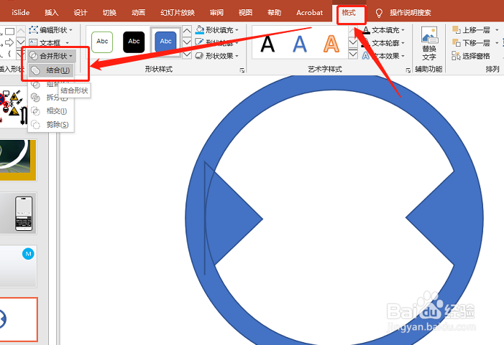Open the 编辑形状 dropdown
The height and width of the screenshot is (345, 504).
[51, 30]
